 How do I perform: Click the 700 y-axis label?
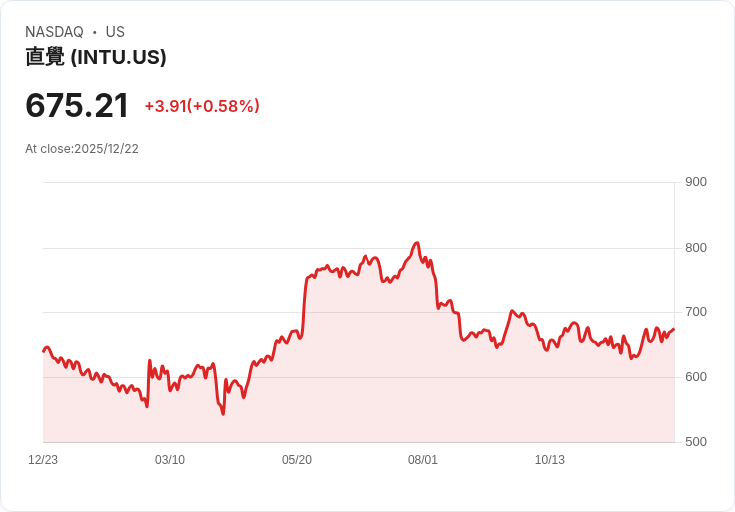[x=695, y=312]
